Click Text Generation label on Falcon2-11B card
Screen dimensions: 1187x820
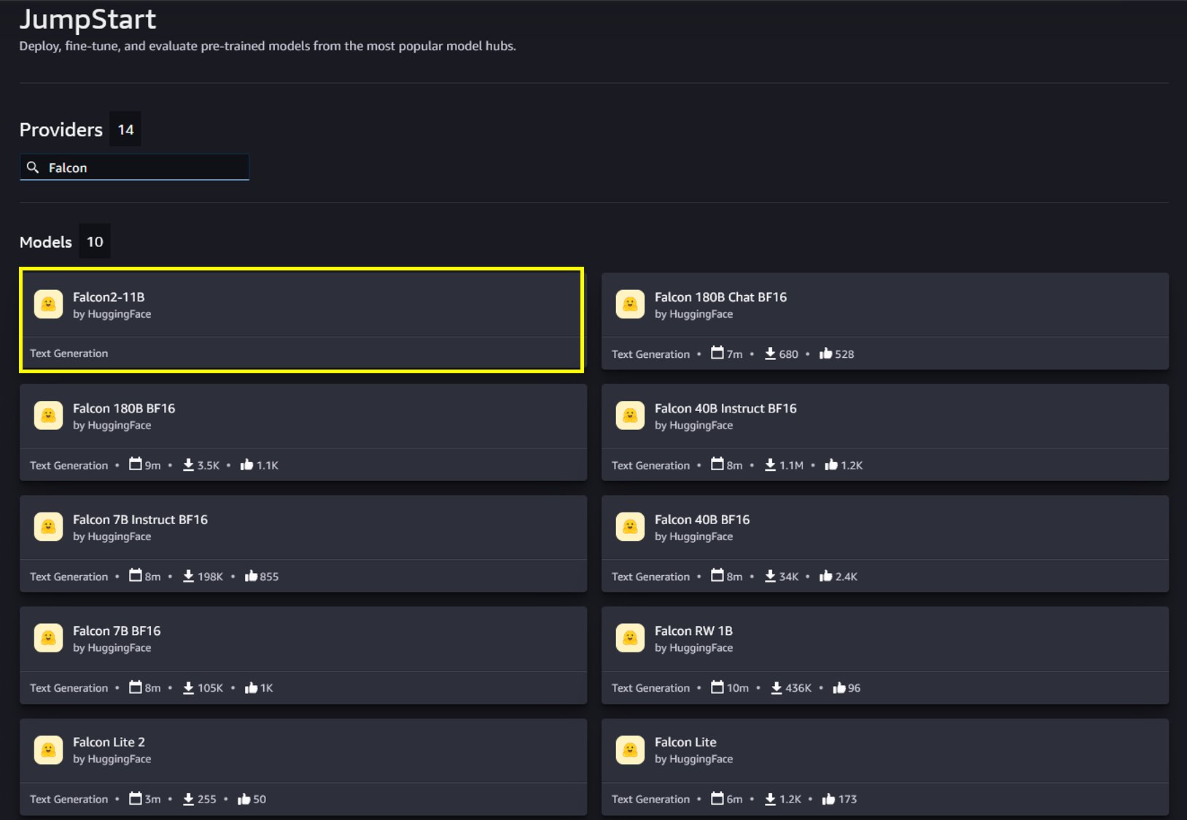[69, 354]
